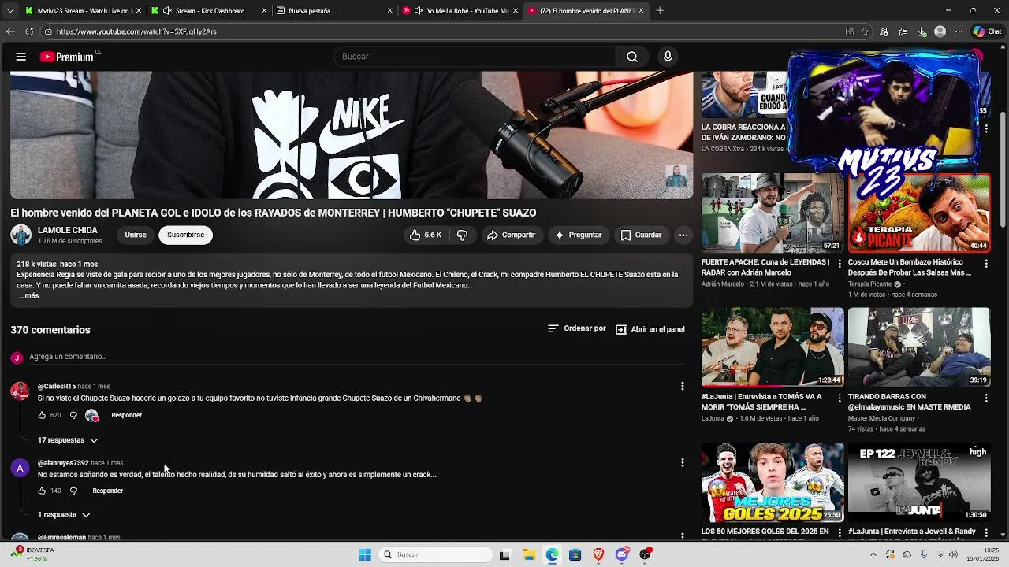Open Microsoft Store from taskbar
Viewport: 1009px width, 567px height.
click(575, 554)
